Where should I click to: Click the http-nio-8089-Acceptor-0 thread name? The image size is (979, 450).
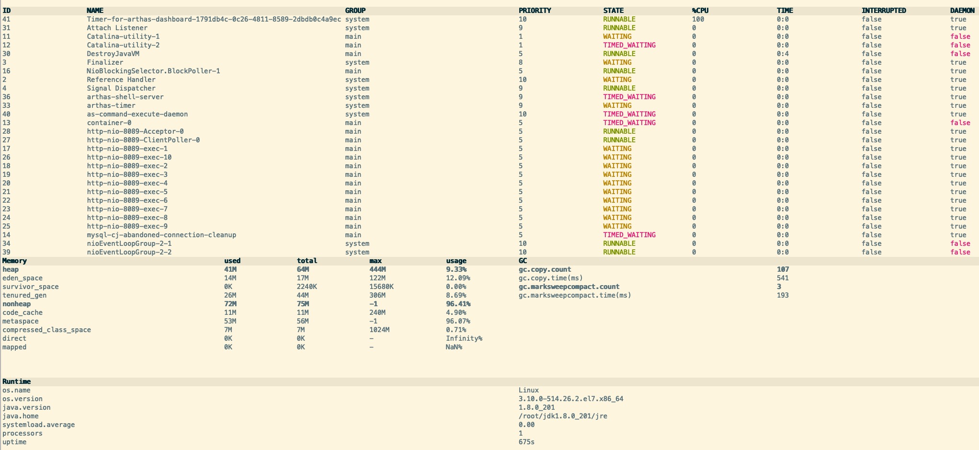135,131
